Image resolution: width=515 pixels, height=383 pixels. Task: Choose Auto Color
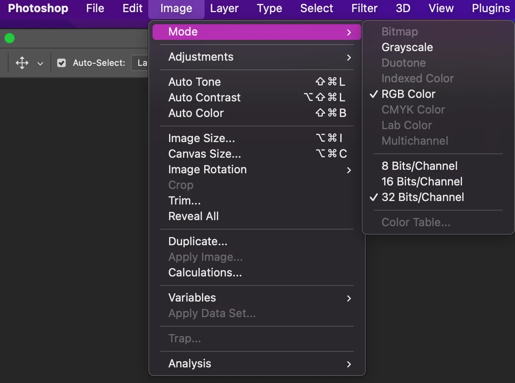[x=257, y=113]
